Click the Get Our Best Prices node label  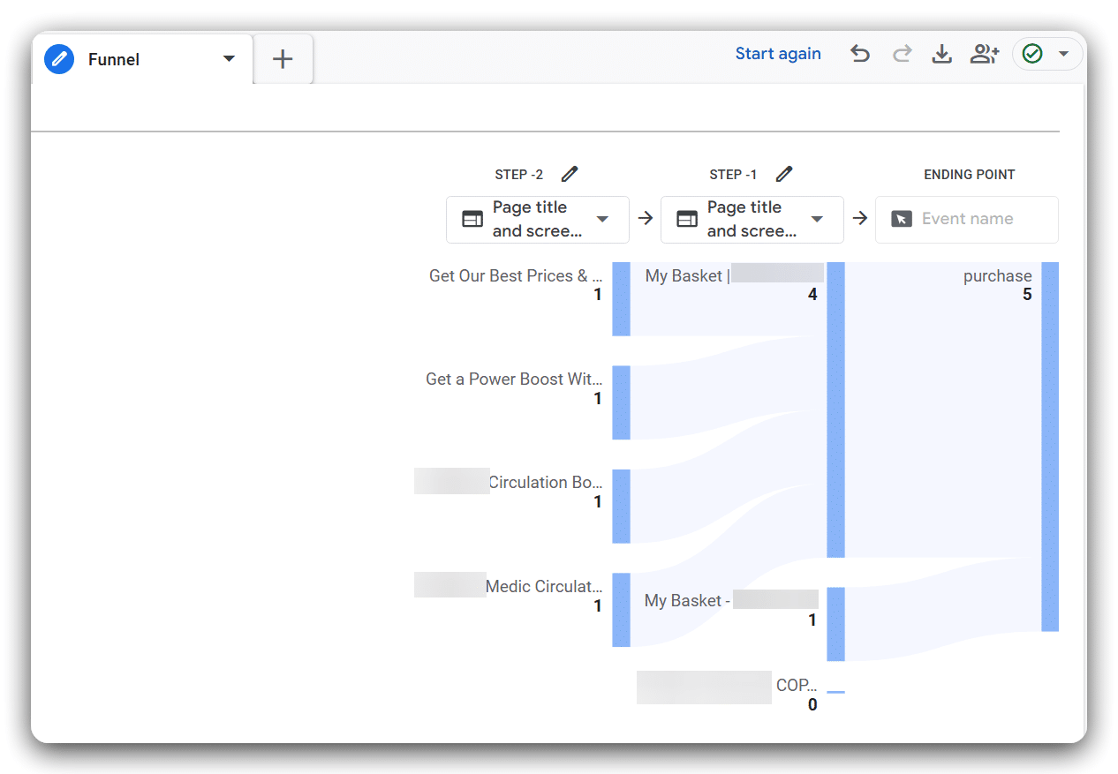[515, 275]
